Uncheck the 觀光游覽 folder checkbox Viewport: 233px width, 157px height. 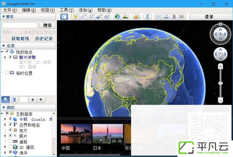tap(10, 57)
